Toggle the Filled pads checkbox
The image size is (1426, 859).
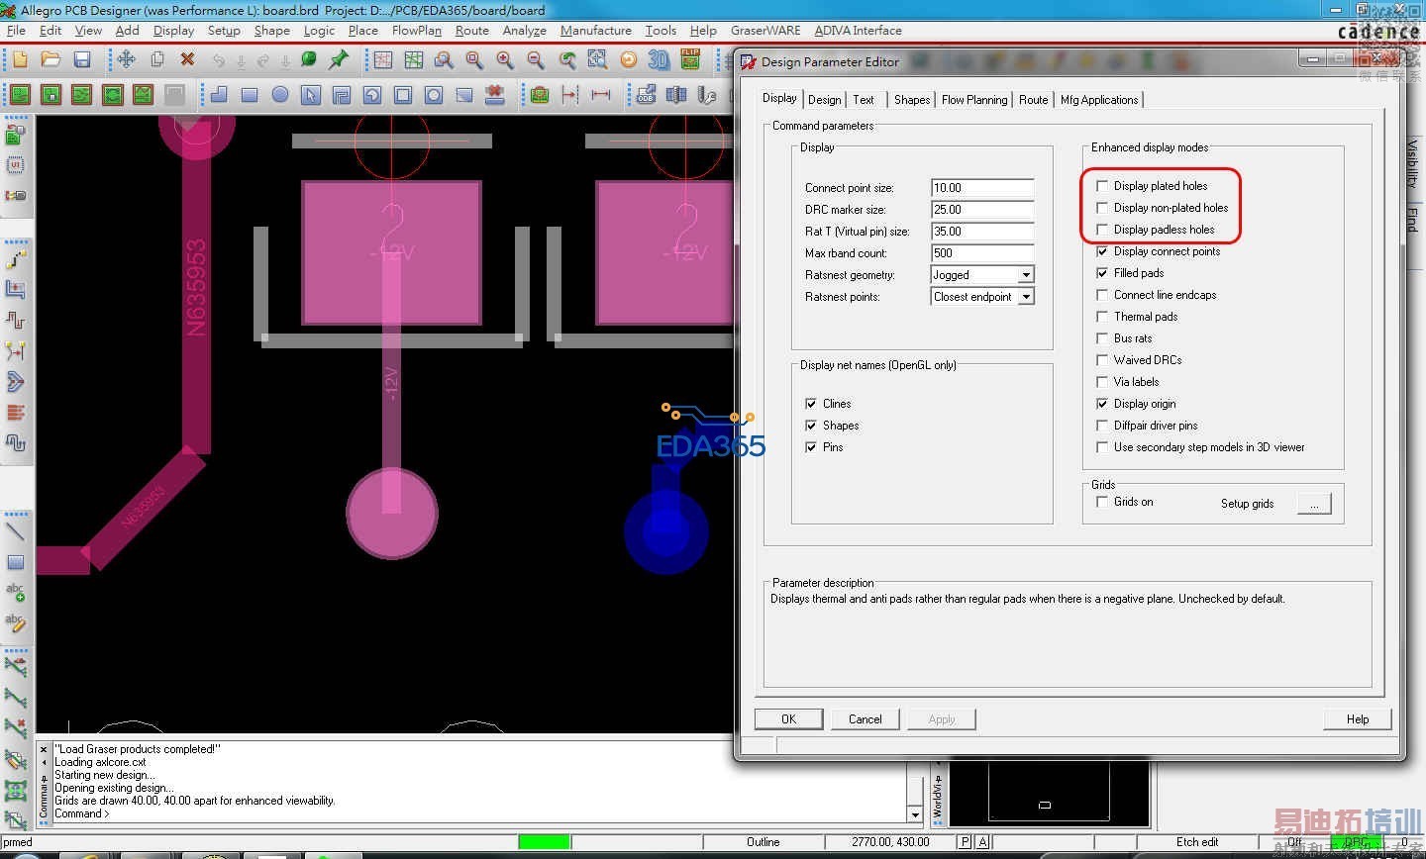tap(1102, 273)
